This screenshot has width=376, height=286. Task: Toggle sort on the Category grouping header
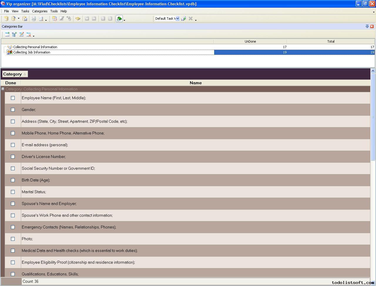[x=15, y=74]
